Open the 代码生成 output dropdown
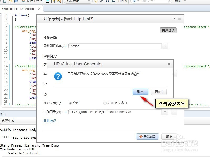Viewport: 210px width, 157px height. [18, 121]
